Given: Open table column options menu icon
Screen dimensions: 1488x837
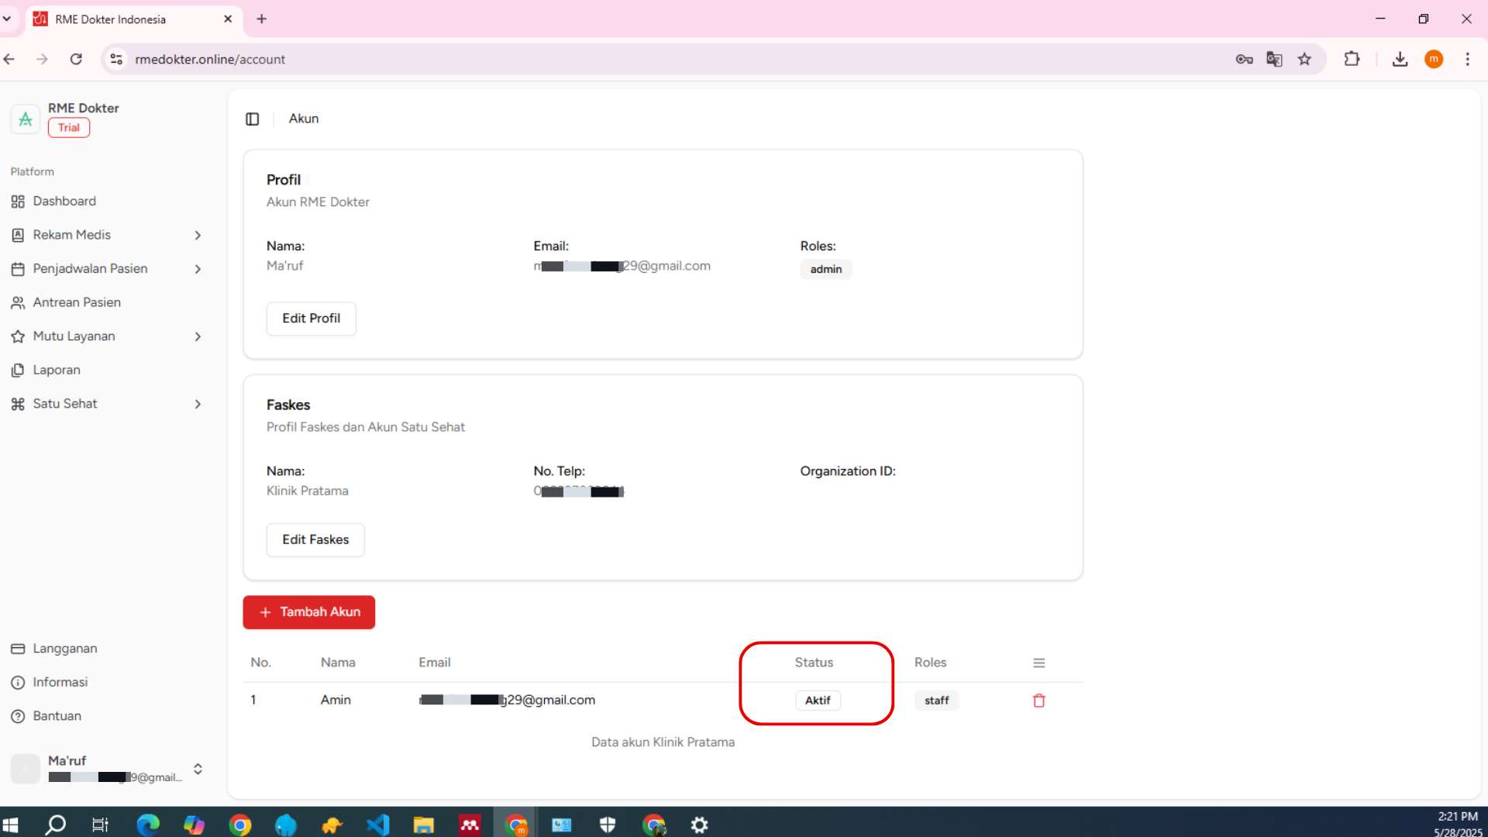Looking at the screenshot, I should coord(1039,663).
